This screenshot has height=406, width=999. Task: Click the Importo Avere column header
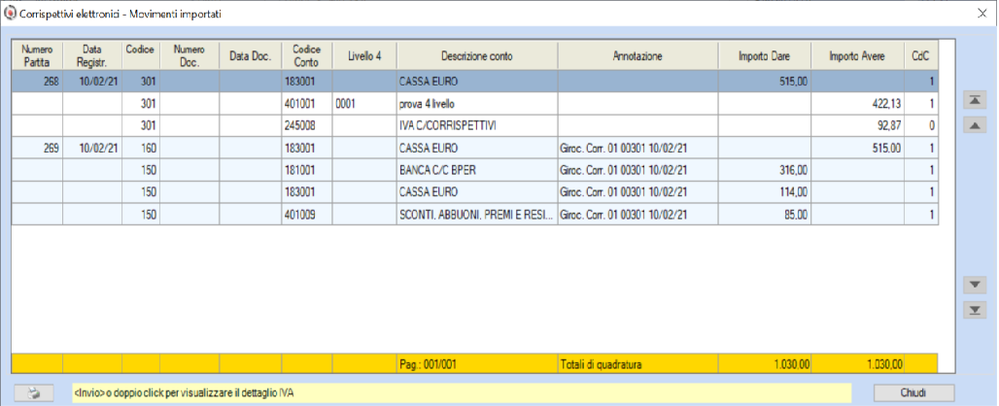[x=857, y=56]
